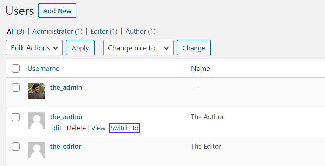Switch To the_author account

point(124,128)
